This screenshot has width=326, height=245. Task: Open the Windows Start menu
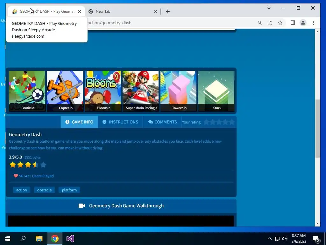pyautogui.click(x=8, y=239)
